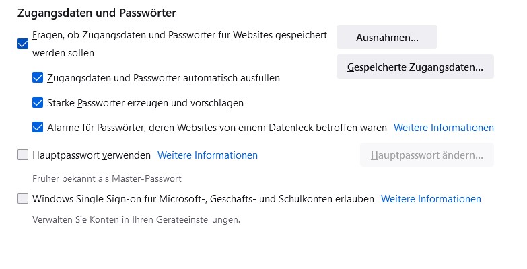This screenshot has width=527, height=269.
Task: Follow 'Weitere Informationen' link beside Hauptpasswort verwenden
Action: pos(207,155)
